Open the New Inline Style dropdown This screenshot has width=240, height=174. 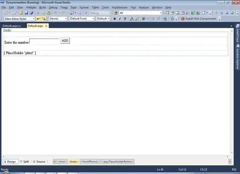click(33, 19)
